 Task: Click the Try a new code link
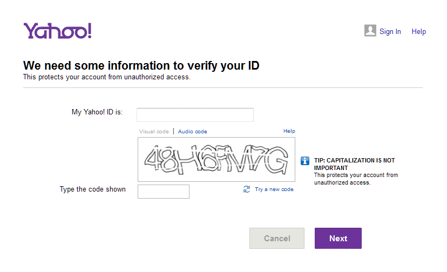pyautogui.click(x=274, y=189)
